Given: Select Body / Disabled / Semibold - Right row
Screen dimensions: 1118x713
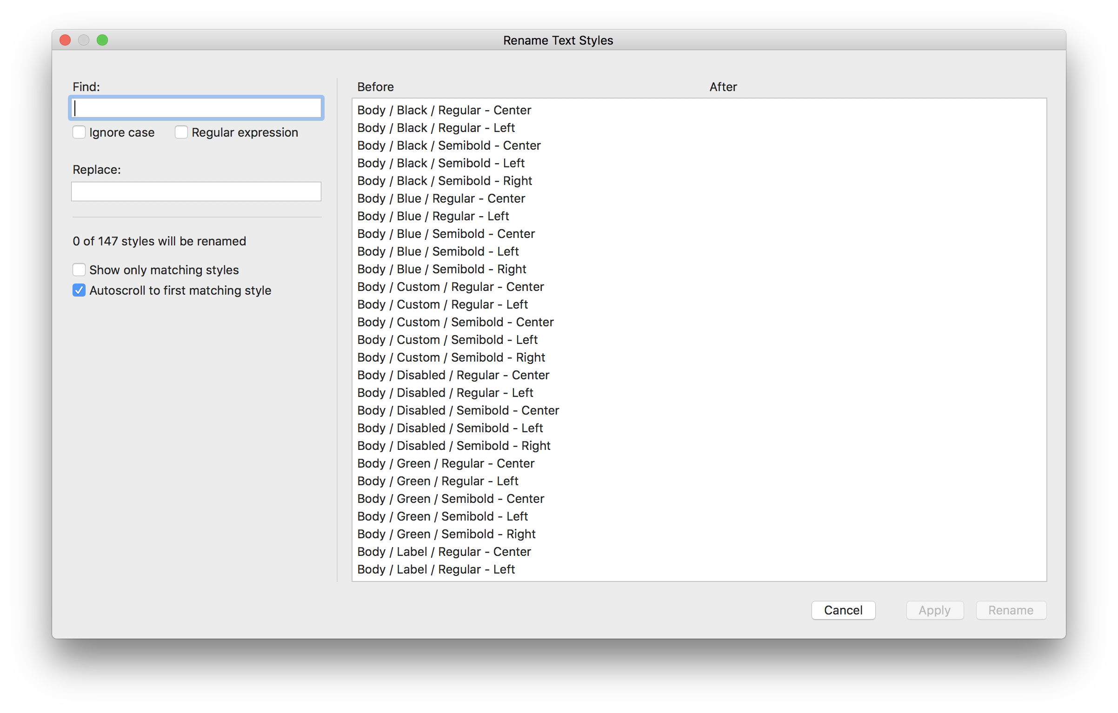Looking at the screenshot, I should tap(453, 446).
